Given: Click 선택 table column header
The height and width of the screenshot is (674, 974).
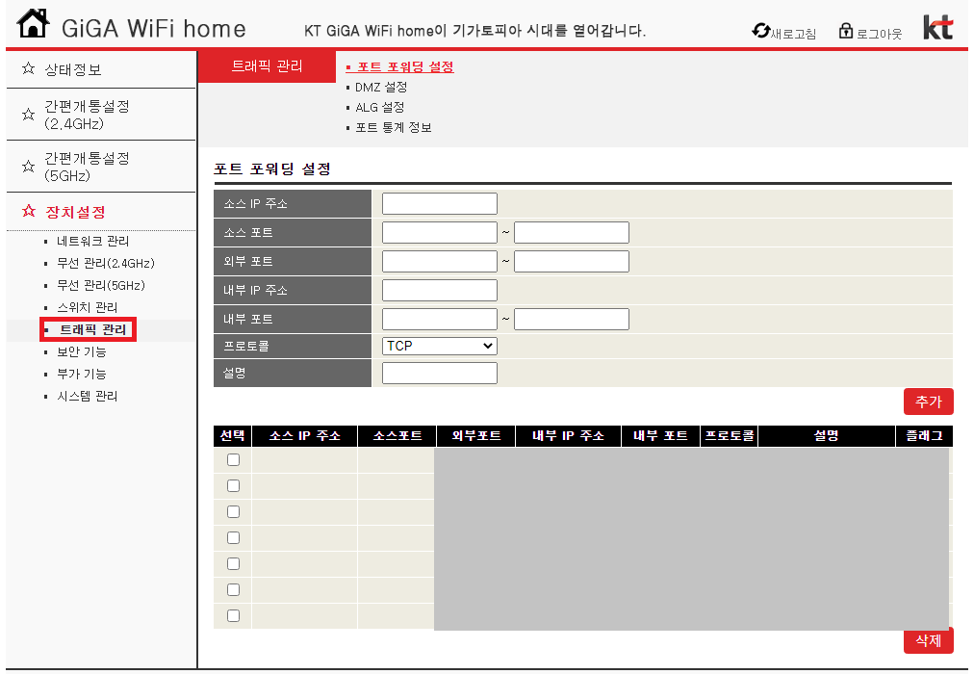Looking at the screenshot, I should [233, 436].
